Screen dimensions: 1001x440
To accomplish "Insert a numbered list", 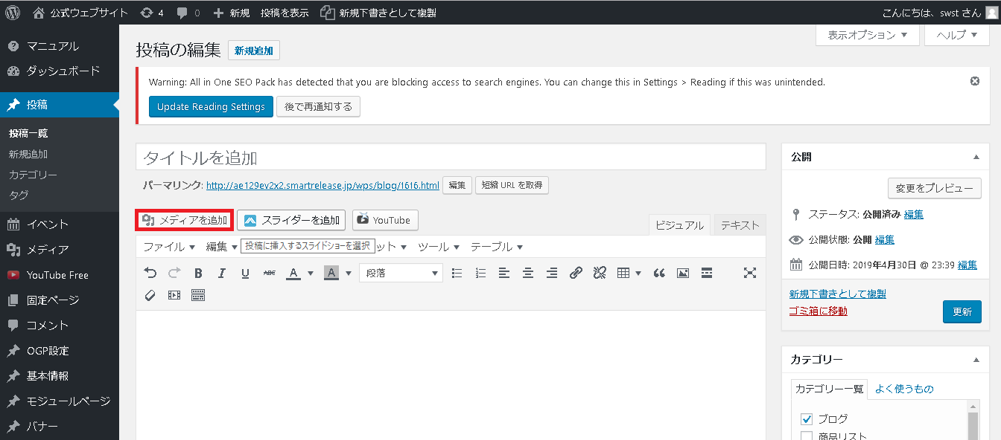I will 481,273.
